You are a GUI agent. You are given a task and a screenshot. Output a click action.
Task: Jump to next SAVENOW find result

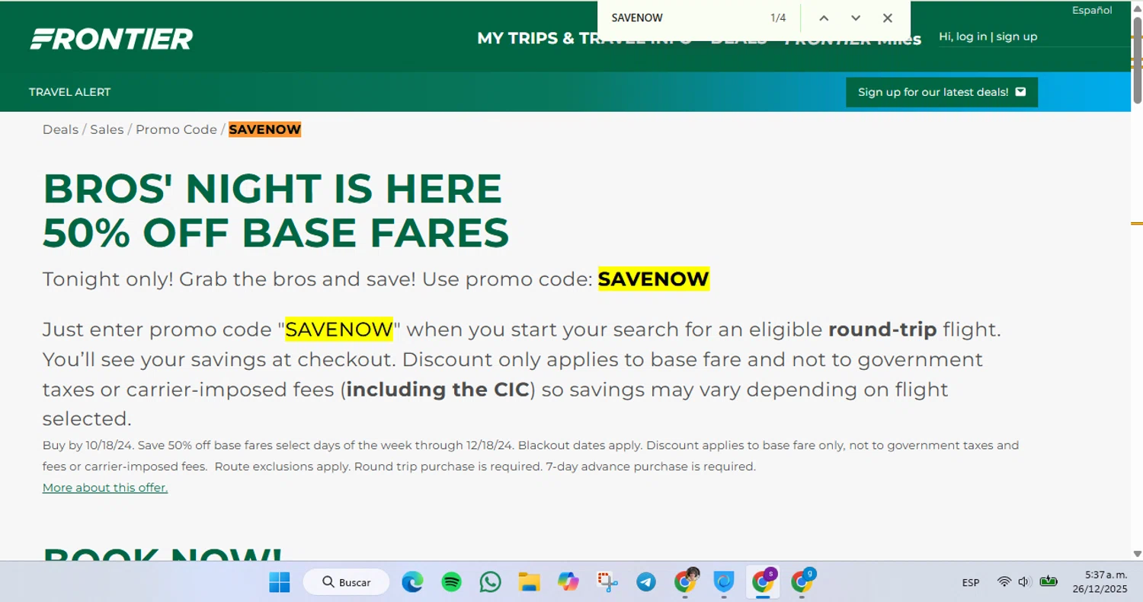(856, 18)
